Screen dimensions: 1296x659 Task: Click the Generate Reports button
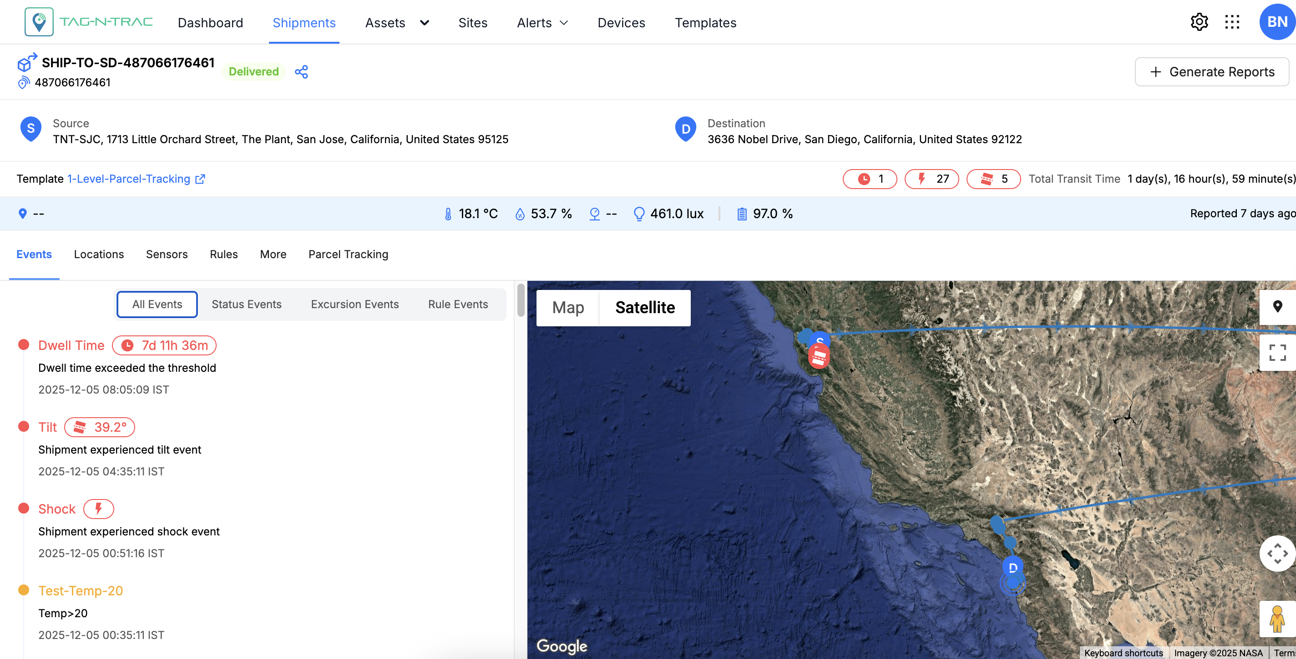1211,72
